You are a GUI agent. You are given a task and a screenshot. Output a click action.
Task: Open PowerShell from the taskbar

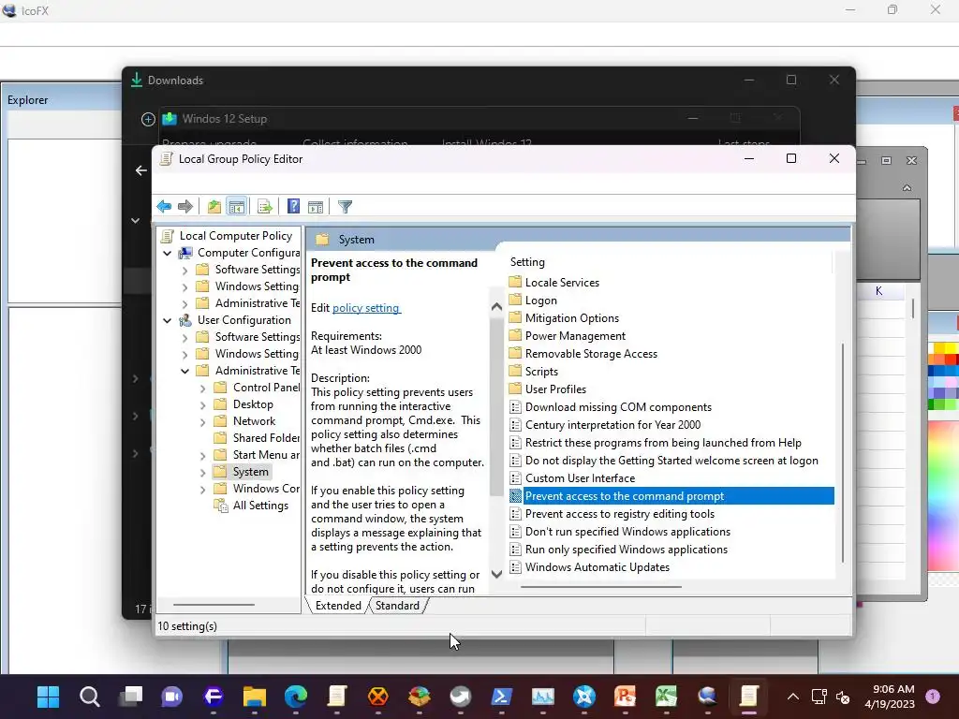[502, 697]
